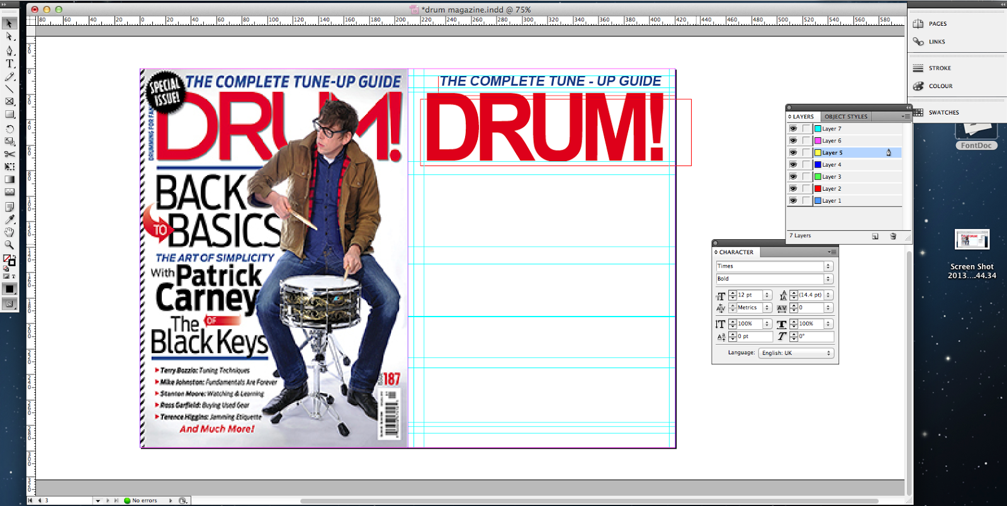Viewport: 1007px width, 506px height.
Task: Create a new layer in Layers panel
Action: [875, 236]
